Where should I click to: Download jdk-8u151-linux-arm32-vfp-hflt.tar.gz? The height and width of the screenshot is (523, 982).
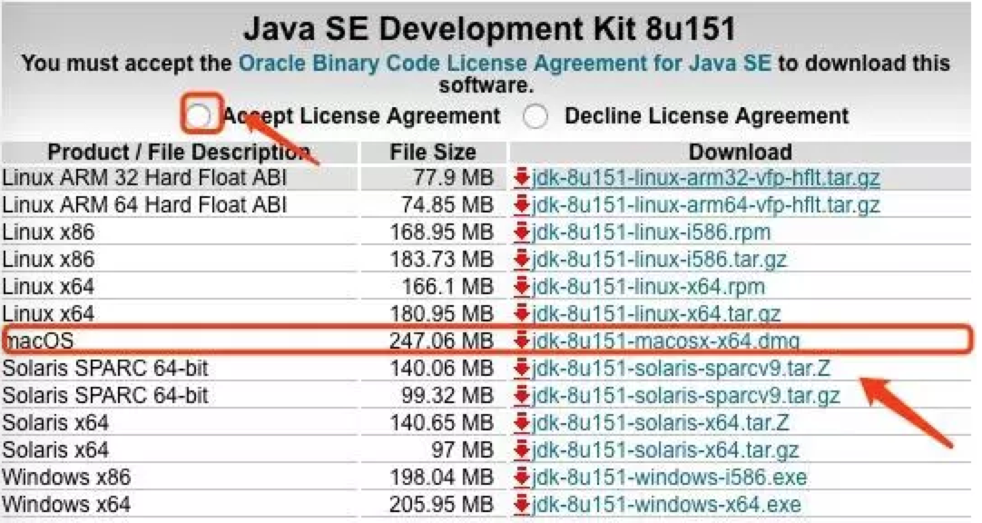[706, 178]
